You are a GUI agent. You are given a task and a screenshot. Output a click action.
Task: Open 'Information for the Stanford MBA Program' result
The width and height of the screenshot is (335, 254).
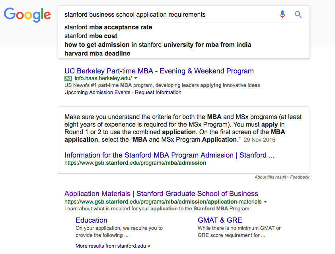pos(169,155)
